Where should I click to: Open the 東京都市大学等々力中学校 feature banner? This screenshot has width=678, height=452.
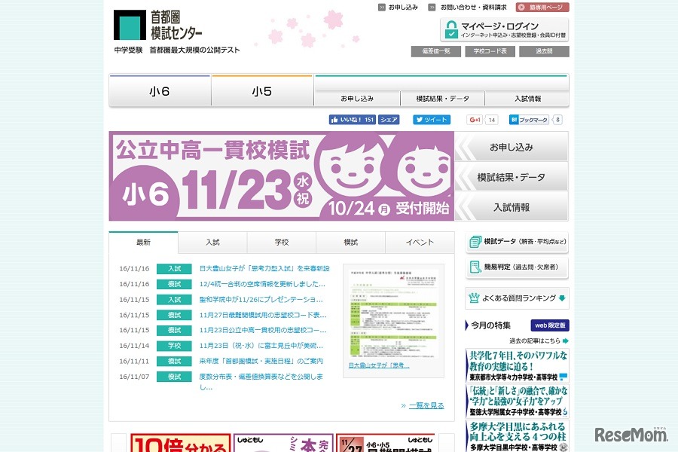point(517,365)
